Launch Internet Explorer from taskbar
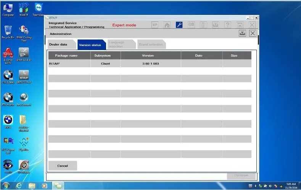This screenshot has height=190, width=301. (x=19, y=186)
